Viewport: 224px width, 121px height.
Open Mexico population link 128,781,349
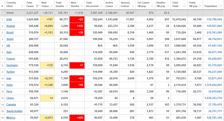click(214, 118)
